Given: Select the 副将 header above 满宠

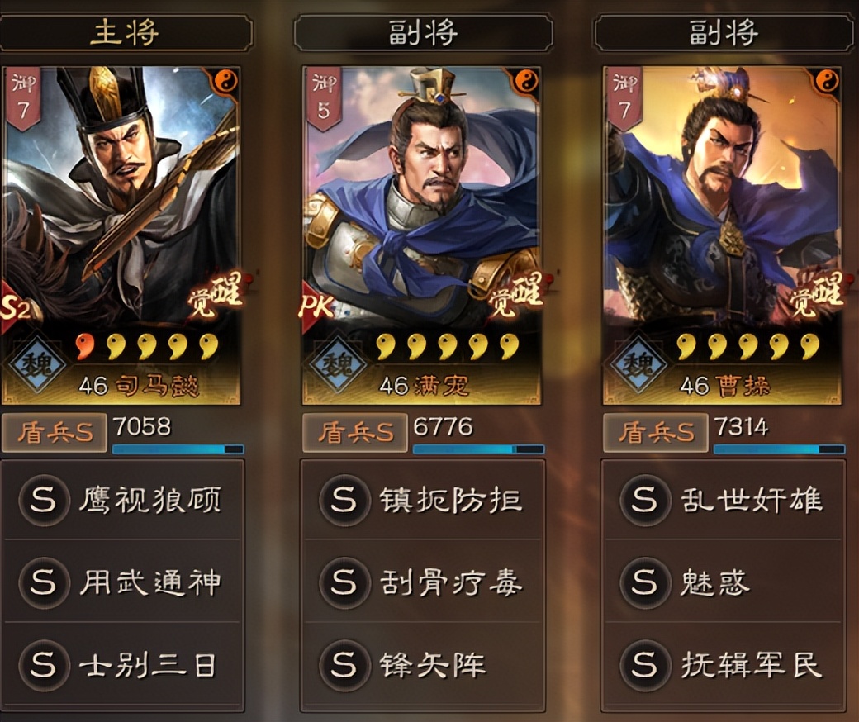Looking at the screenshot, I should [423, 33].
